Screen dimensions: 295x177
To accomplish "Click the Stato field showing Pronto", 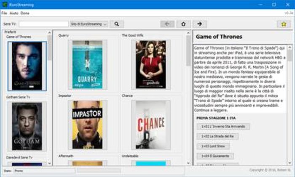I will click(44, 171).
